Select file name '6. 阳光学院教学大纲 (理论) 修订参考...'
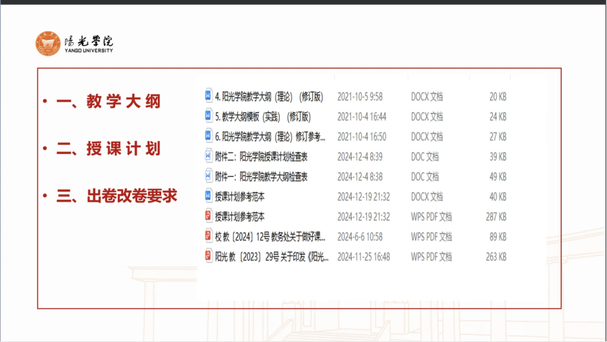 [x=270, y=137]
